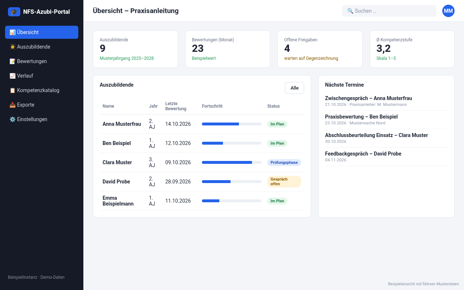Screen dimensions: 464x290
Task: Click the graduation cap logo icon
Action: point(14,12)
